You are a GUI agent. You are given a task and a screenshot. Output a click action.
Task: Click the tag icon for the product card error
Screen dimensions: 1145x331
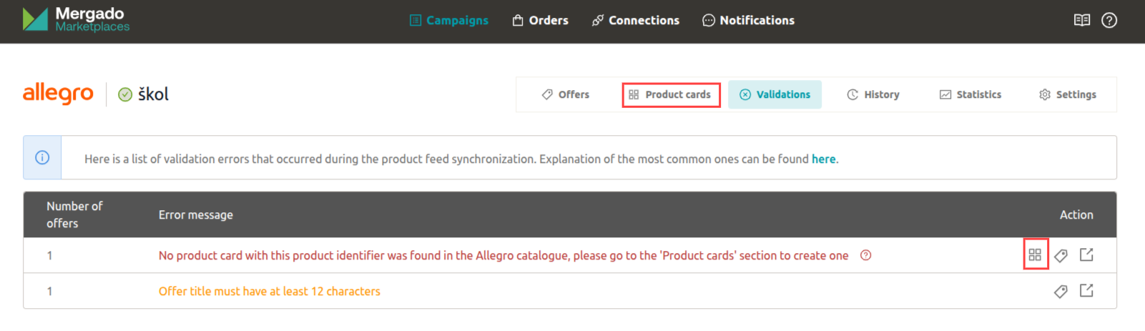[1061, 255]
